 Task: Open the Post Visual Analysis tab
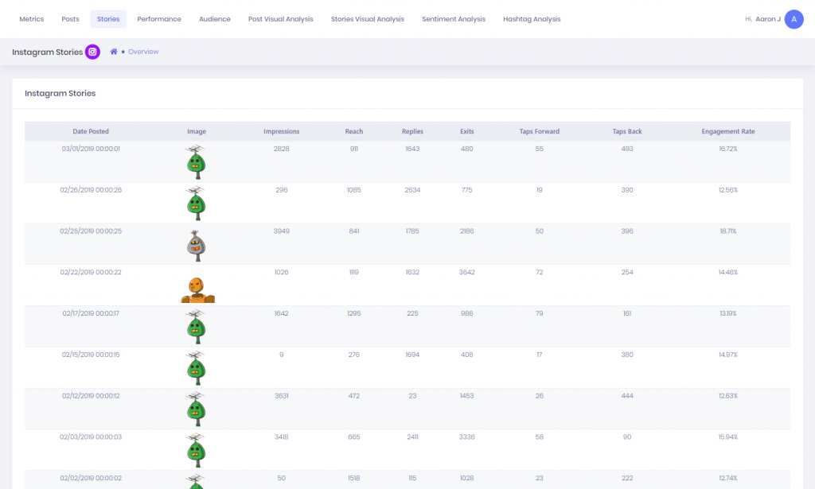tap(281, 19)
